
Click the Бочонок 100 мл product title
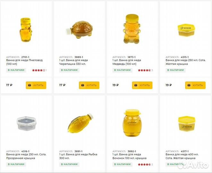(x=129, y=156)
